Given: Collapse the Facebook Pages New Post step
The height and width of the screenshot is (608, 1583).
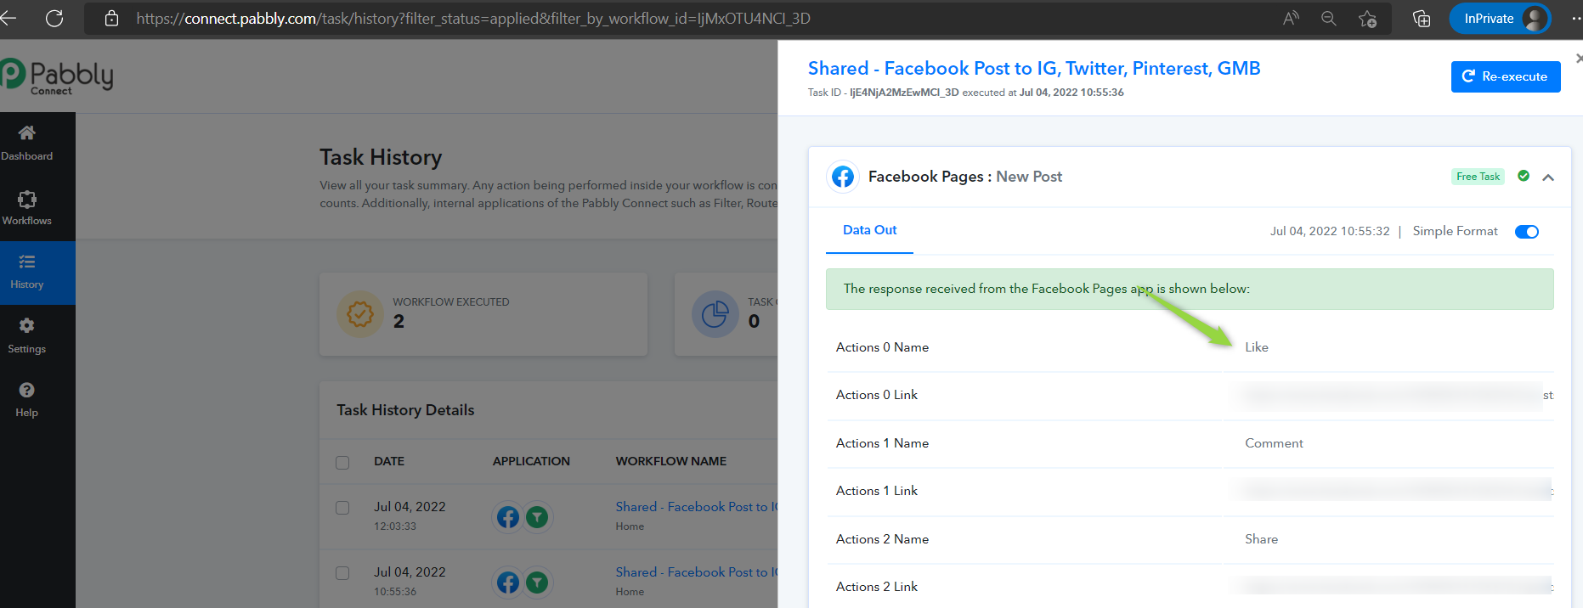Looking at the screenshot, I should tap(1548, 177).
